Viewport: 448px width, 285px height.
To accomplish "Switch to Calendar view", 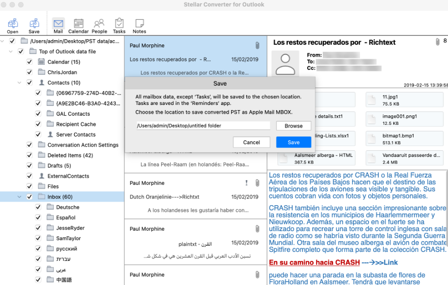I will coord(78,26).
